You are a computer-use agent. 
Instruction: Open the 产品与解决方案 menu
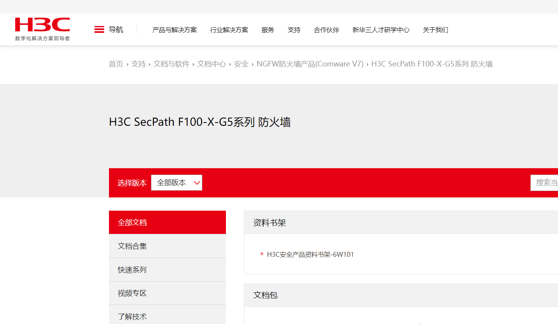coord(175,30)
